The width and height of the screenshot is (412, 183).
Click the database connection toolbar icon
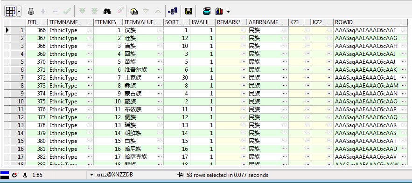pyautogui.click(x=207, y=11)
